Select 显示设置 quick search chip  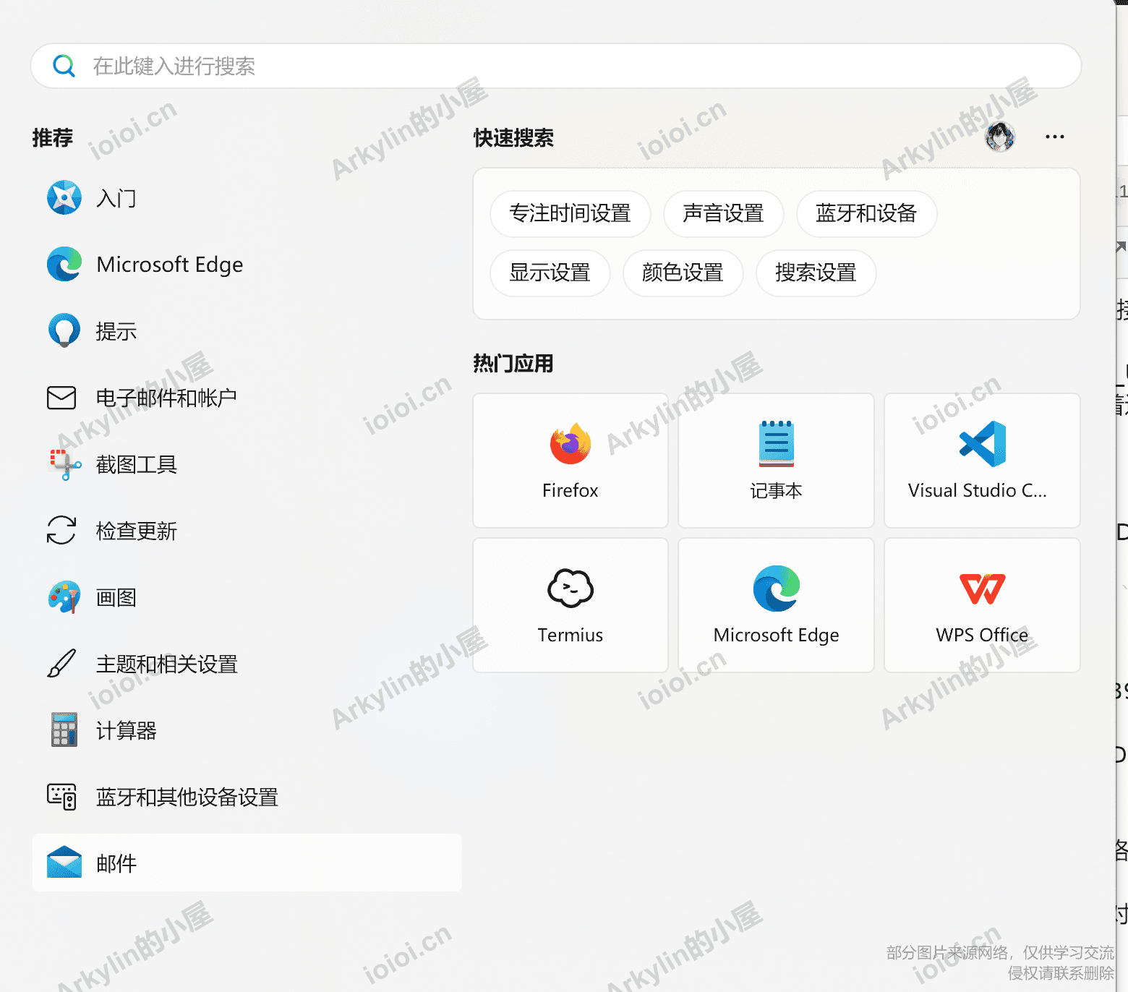(x=550, y=273)
